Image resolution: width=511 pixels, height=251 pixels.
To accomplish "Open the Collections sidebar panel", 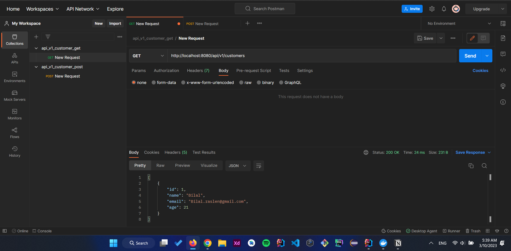I will point(14,40).
